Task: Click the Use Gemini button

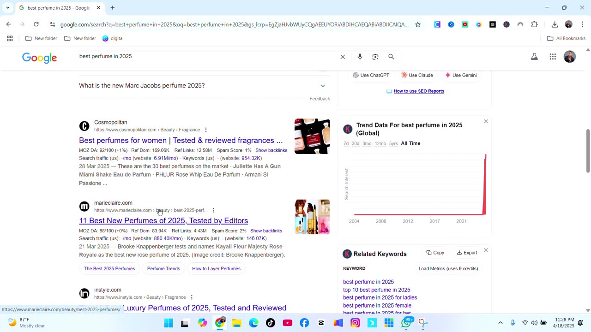Action: point(461,75)
